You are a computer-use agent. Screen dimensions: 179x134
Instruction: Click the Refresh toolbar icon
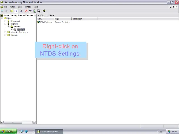click(x=35, y=11)
